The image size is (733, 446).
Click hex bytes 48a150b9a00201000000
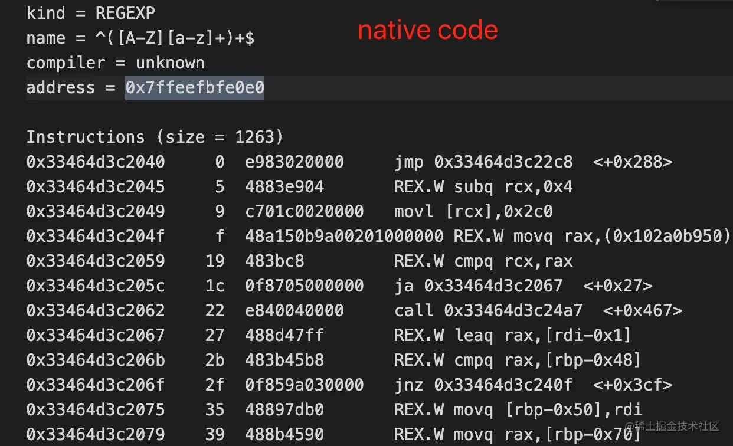pyautogui.click(x=344, y=237)
